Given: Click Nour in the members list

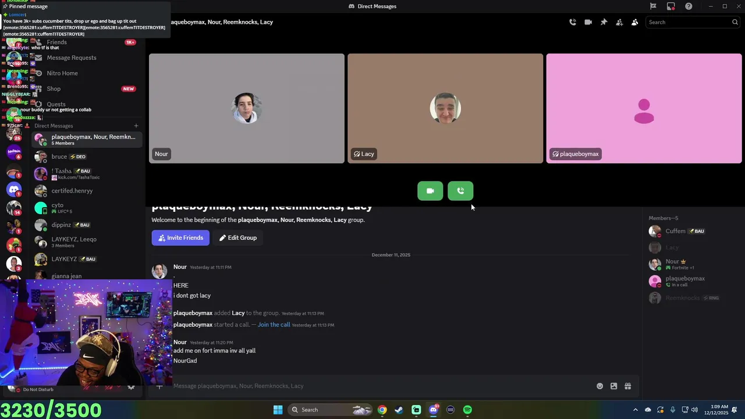Looking at the screenshot, I should click(x=693, y=264).
